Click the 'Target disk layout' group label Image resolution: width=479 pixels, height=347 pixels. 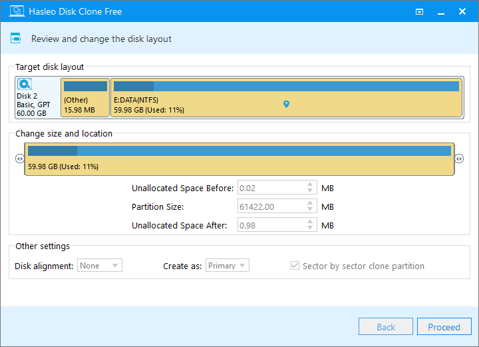pos(49,67)
